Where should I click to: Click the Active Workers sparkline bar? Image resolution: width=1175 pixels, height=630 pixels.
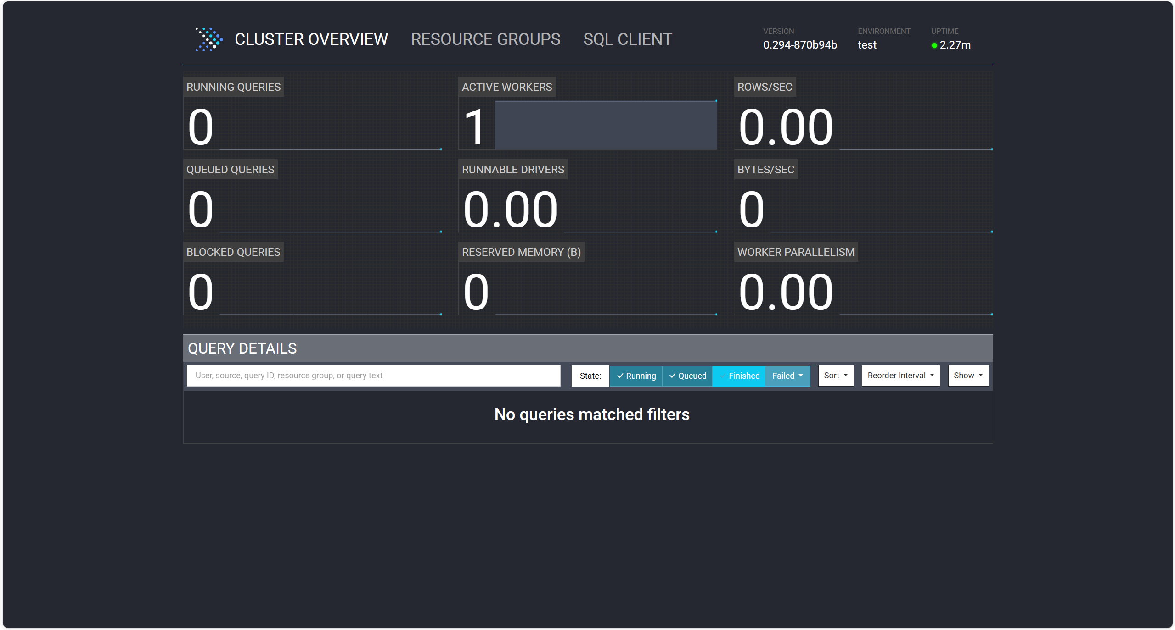click(606, 125)
